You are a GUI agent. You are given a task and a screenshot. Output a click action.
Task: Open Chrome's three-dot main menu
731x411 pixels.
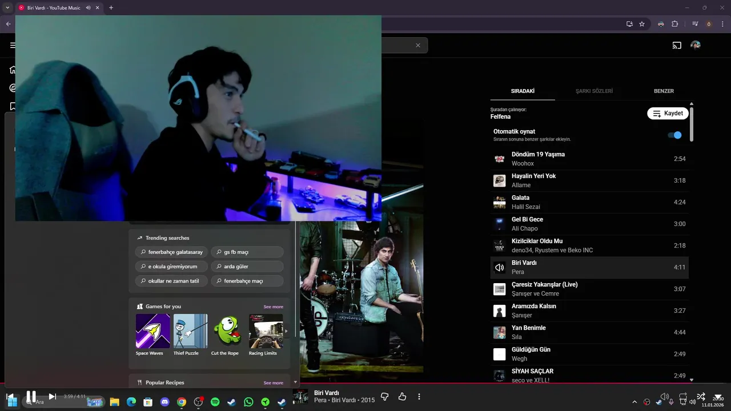721,24
